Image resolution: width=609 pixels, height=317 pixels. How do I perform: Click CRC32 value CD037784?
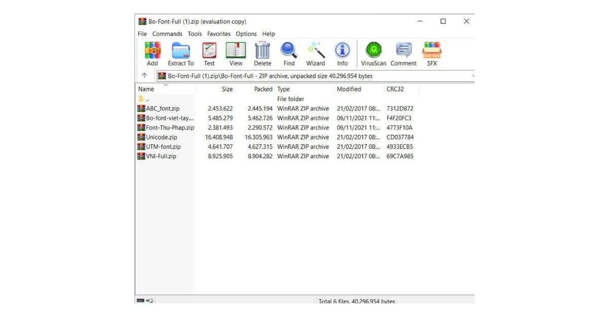(400, 137)
